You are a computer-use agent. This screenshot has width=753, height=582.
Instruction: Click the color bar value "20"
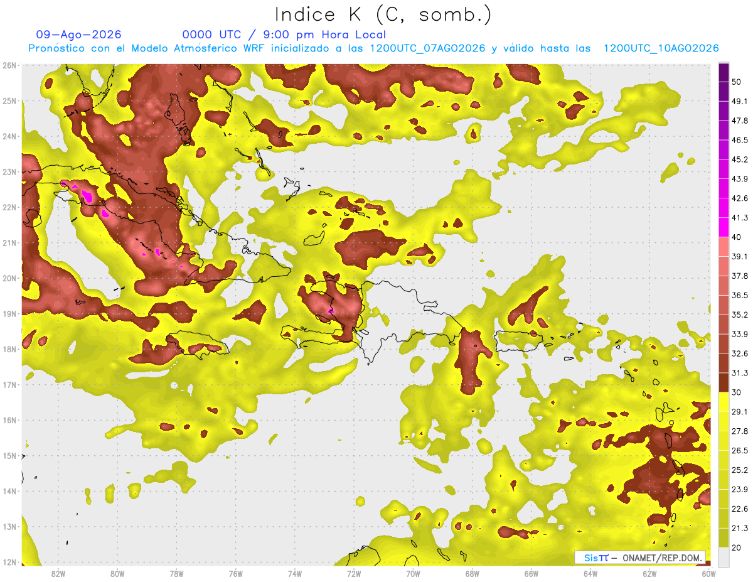pyautogui.click(x=737, y=547)
